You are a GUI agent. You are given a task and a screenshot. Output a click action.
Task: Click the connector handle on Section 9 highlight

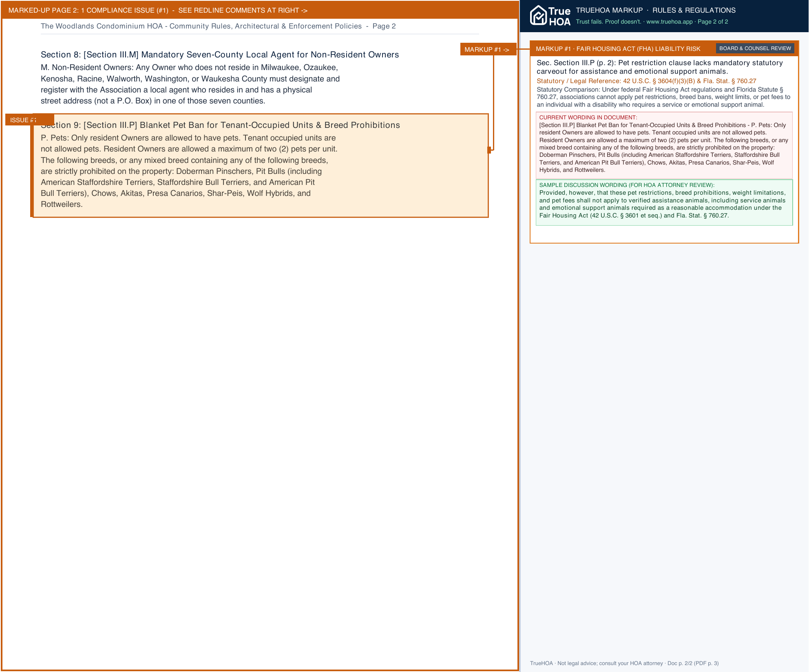pos(489,150)
